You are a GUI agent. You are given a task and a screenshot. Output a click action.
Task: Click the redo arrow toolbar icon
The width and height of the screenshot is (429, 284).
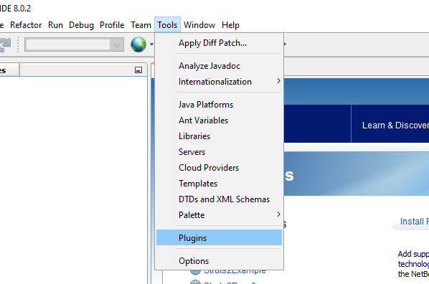[5, 44]
